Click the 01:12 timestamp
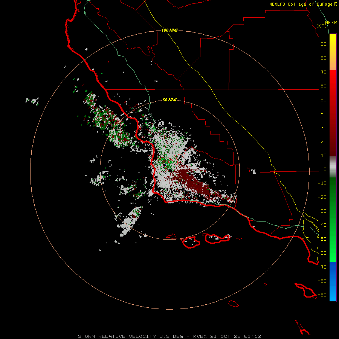This screenshot has height=339, width=339. pos(252,336)
